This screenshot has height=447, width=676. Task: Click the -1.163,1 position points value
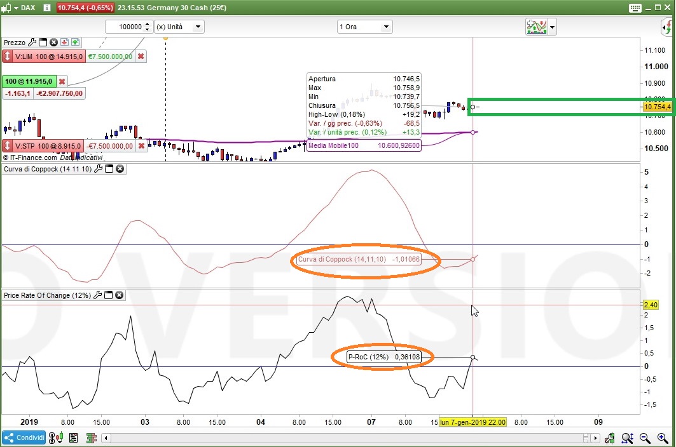coord(18,93)
